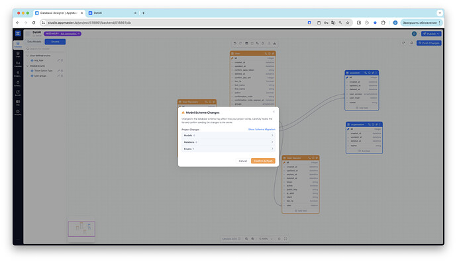Bookmark this page with star icon
Image resolution: width=457 pixels, height=262 pixels.
tap(348, 22)
